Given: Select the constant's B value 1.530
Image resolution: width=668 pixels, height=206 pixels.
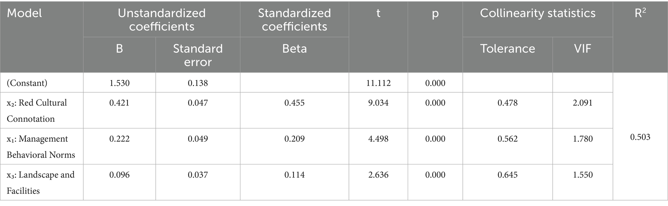Looking at the screenshot, I should coord(119,83).
